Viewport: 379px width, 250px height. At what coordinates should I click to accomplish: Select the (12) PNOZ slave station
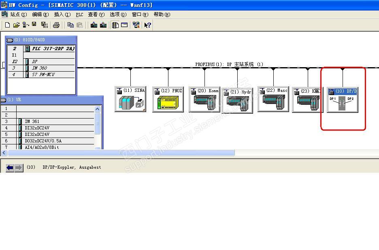168,99
